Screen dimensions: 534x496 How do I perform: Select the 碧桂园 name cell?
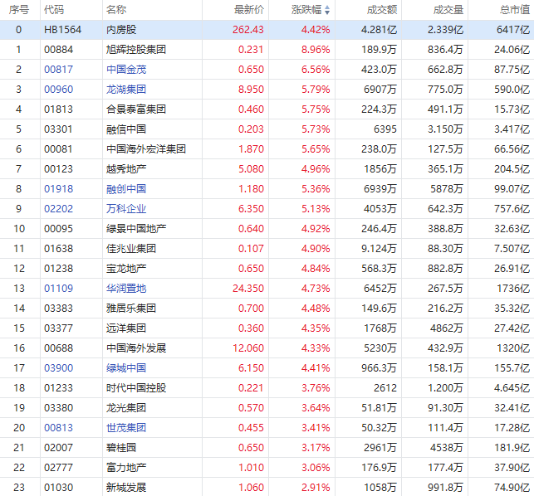(121, 448)
